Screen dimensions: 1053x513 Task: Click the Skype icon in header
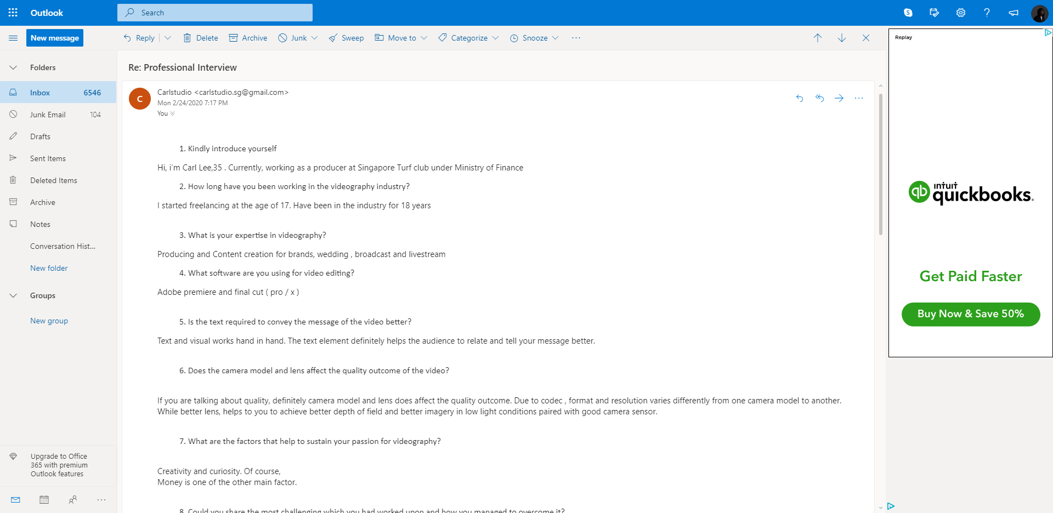click(x=908, y=13)
